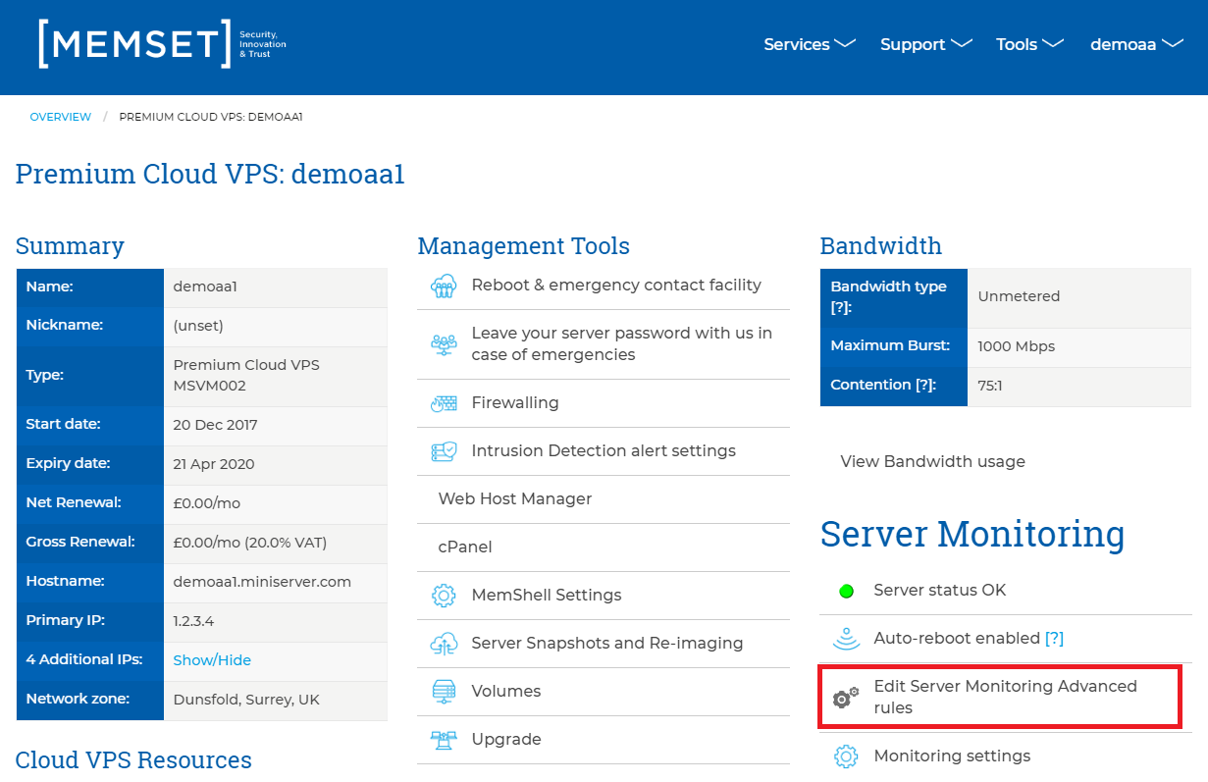
Task: Click the Expiry date 21 Apr 2020
Action: (215, 464)
